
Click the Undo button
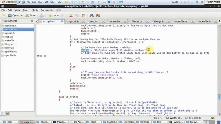54,15
